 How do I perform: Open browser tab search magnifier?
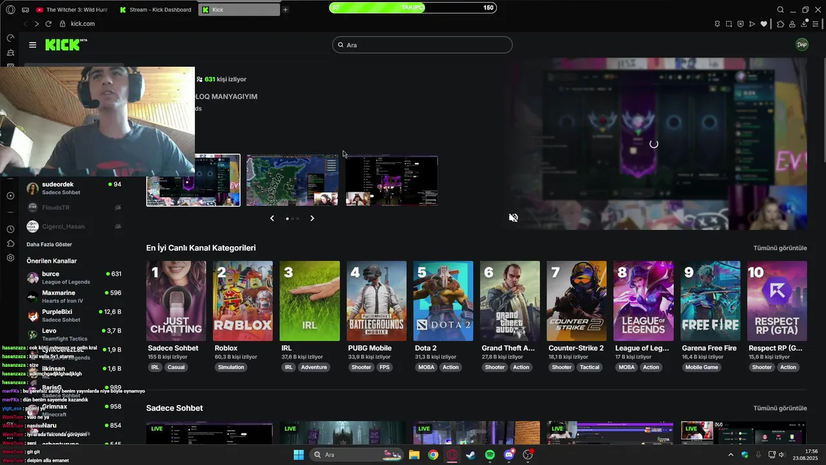coord(780,10)
